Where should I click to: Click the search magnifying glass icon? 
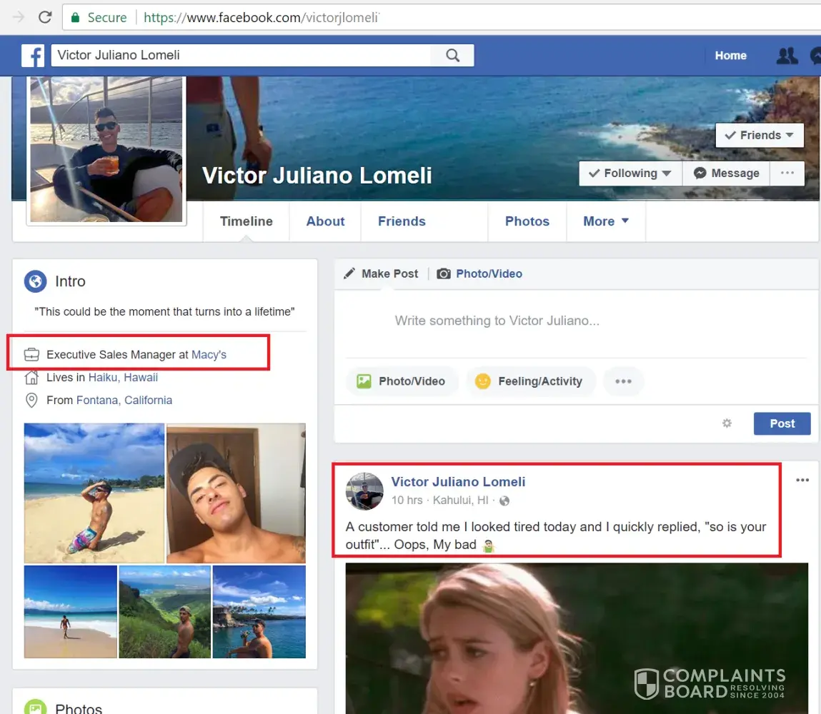452,56
